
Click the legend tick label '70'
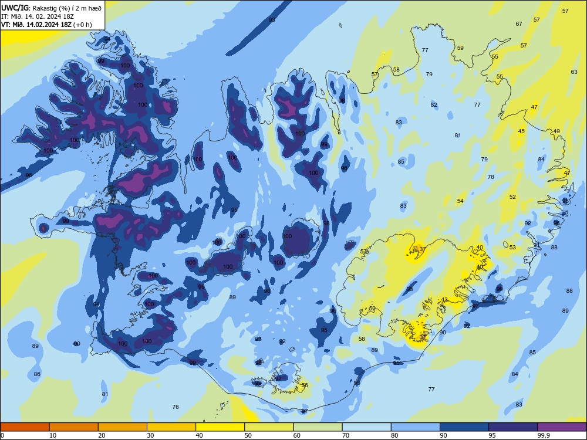tap(346, 435)
